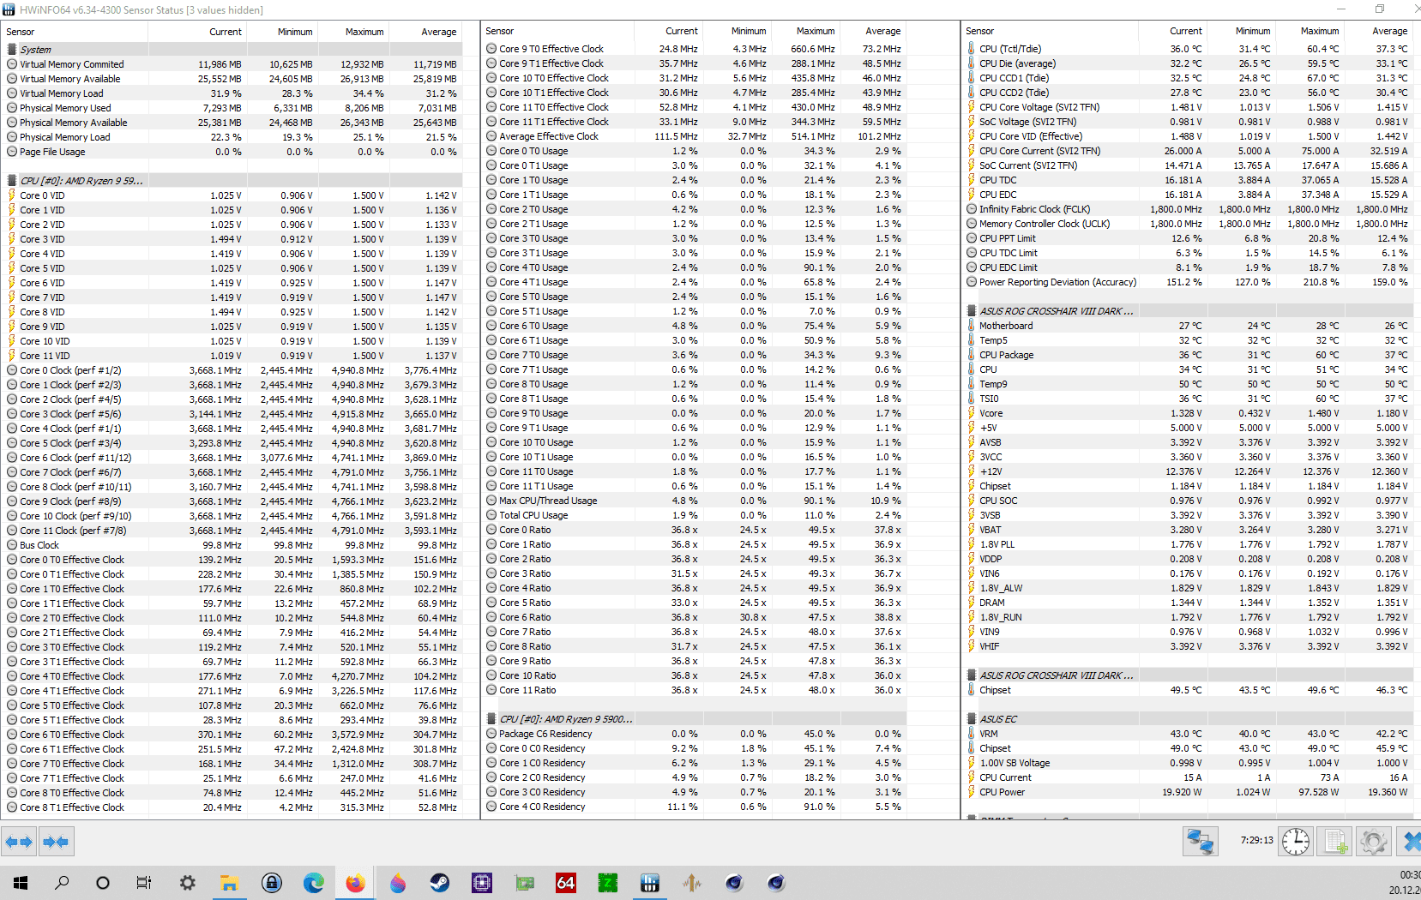Viewport: 1421px width, 900px height.
Task: Start logging with the log file icon
Action: point(1334,842)
